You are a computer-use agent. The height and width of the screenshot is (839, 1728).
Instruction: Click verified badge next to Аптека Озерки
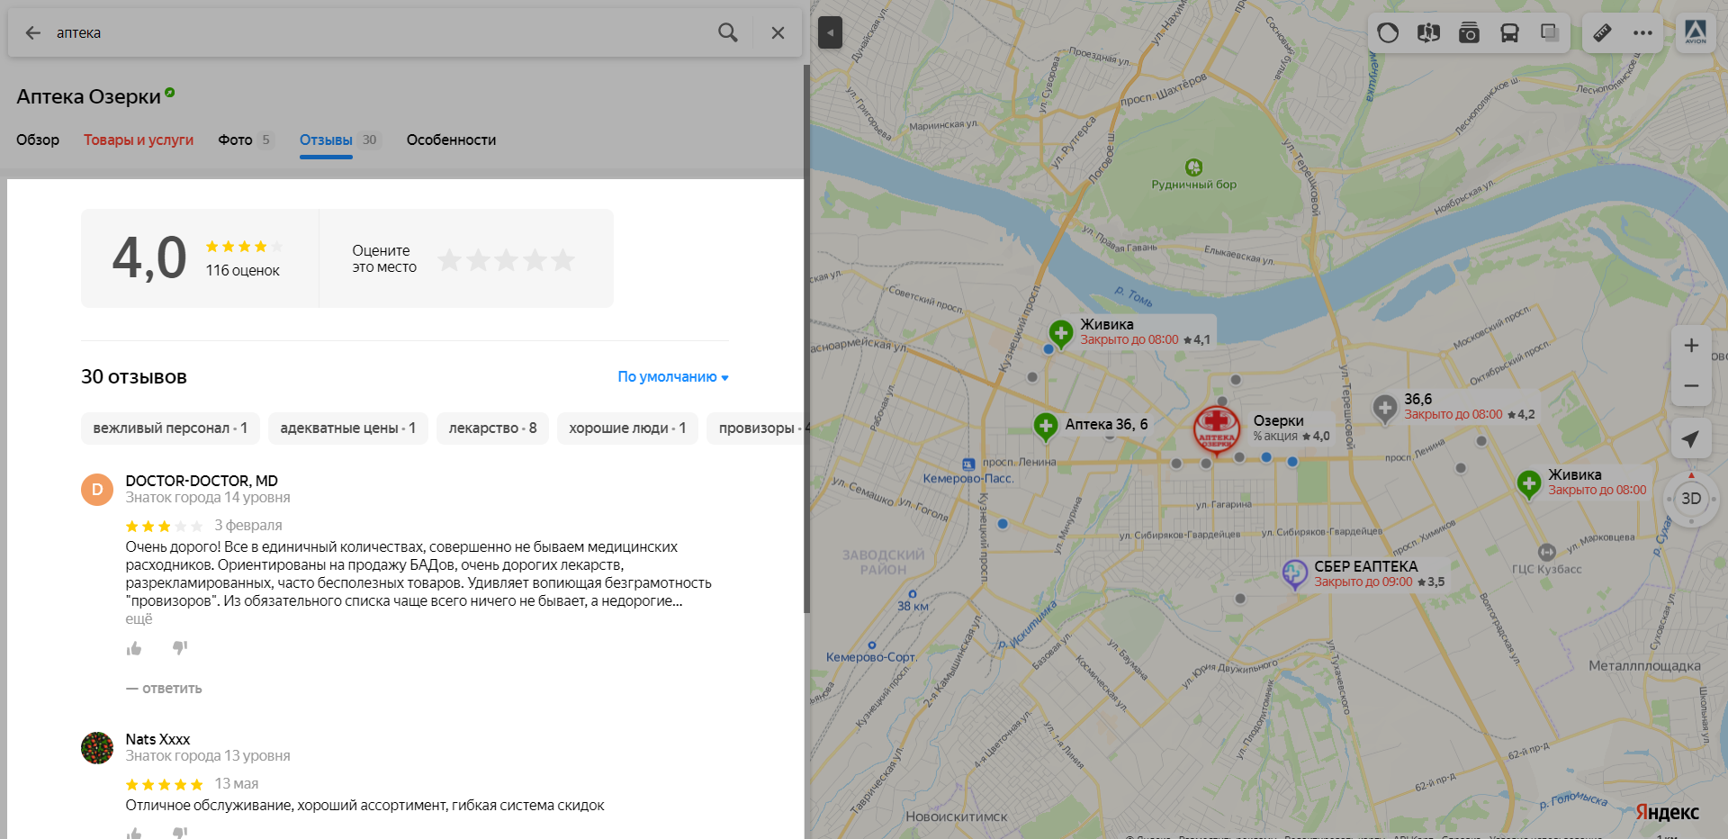(x=170, y=92)
